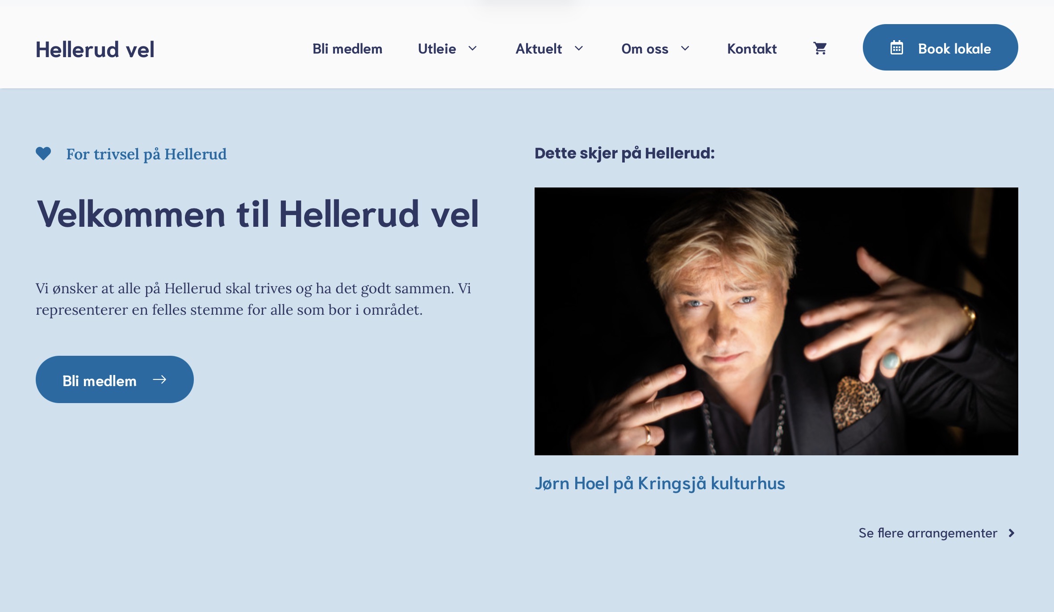The width and height of the screenshot is (1054, 612).
Task: Click the For trivsel på Hellerud tagline
Action: tap(146, 154)
